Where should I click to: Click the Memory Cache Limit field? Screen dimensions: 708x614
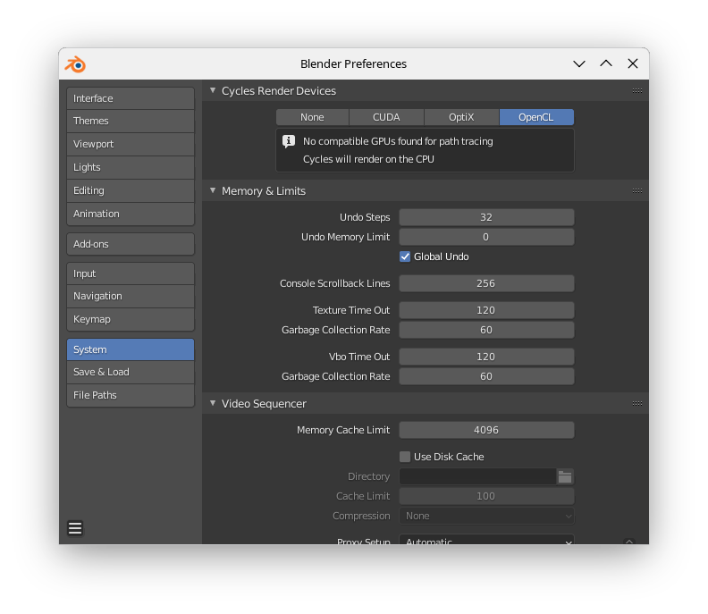486,430
